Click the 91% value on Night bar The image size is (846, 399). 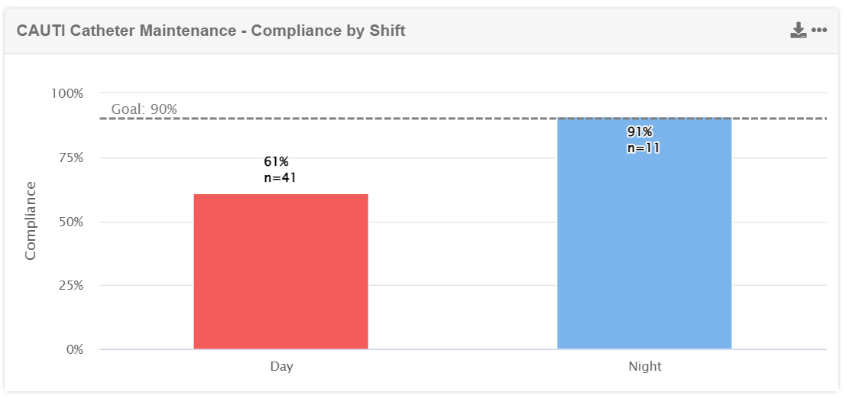[640, 131]
